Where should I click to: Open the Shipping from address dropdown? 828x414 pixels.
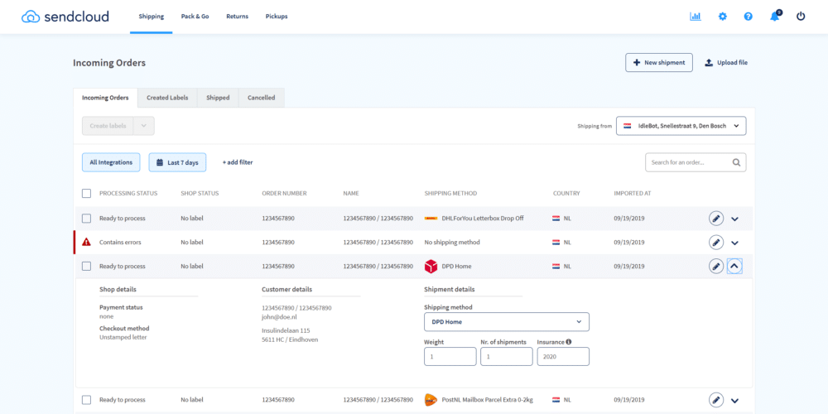coord(681,126)
